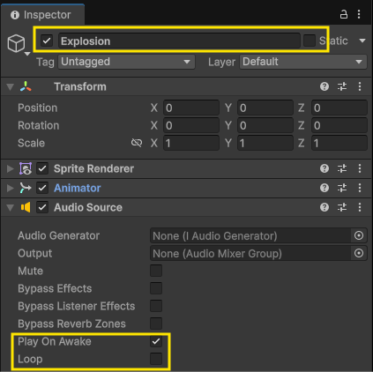Open the Sprite Renderer help icon
373x372 pixels.
pyautogui.click(x=325, y=168)
